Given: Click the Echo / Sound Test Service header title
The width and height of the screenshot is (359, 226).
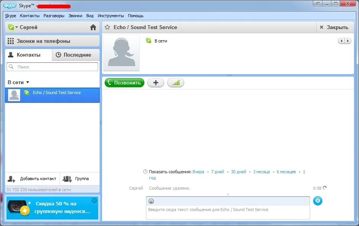Looking at the screenshot, I should (x=146, y=27).
